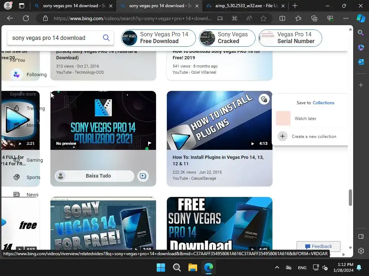Open the Outlook sidebar icon
The height and width of the screenshot is (276, 369).
point(361,62)
